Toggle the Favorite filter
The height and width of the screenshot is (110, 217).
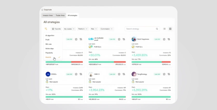[x=56, y=29]
